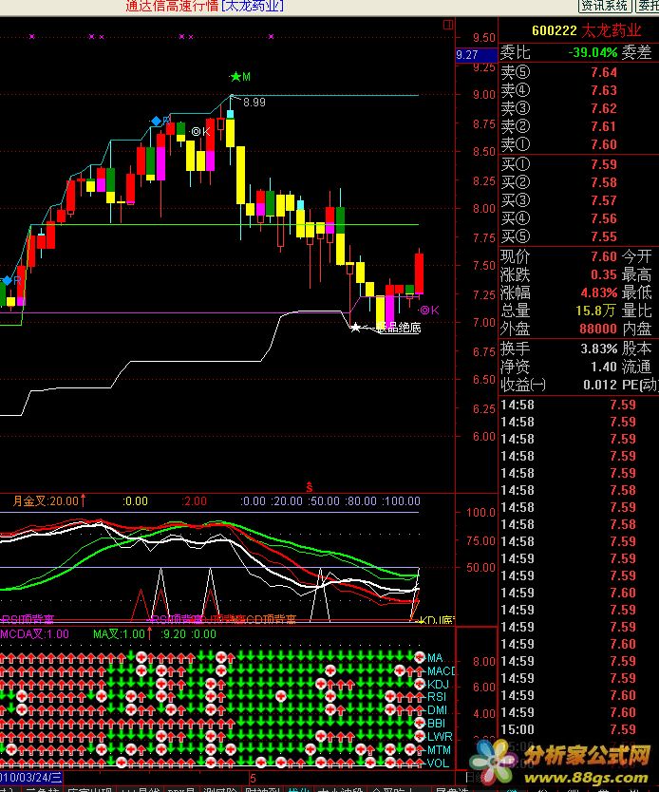The height and width of the screenshot is (792, 659).
Task: Select the white star bottom signal marker
Action: (355, 328)
